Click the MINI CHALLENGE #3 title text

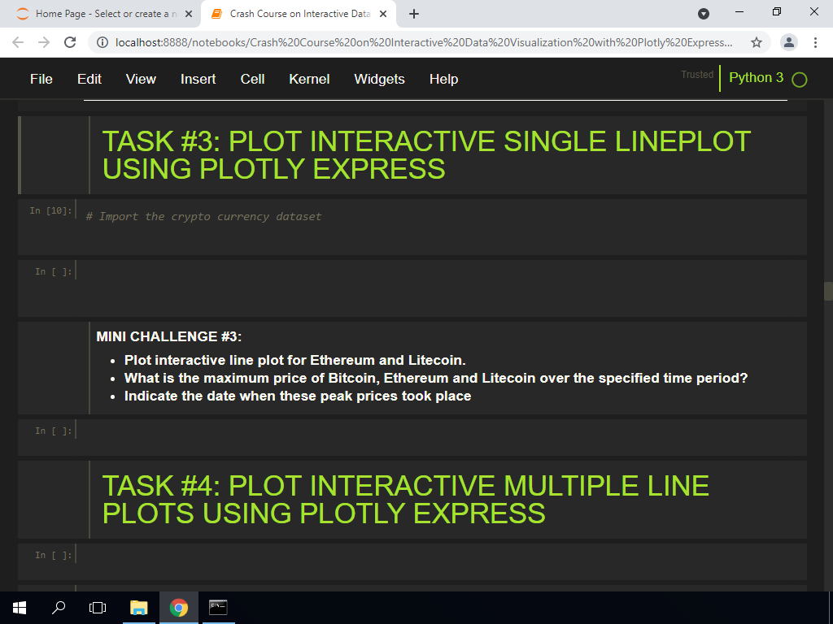tap(169, 336)
